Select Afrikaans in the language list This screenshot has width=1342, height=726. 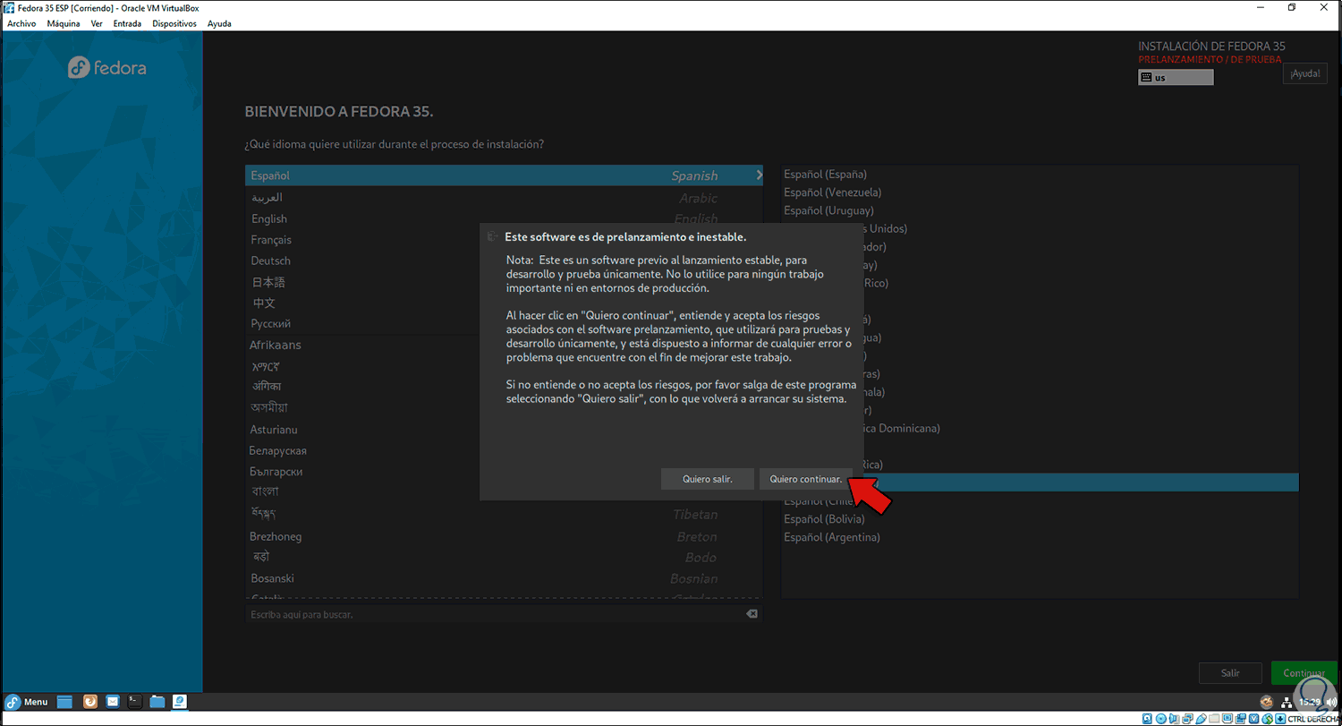pos(504,345)
